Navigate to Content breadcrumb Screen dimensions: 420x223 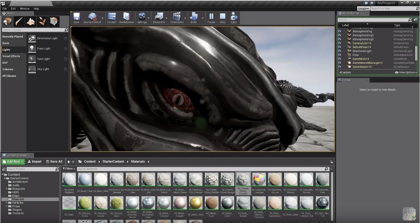(90, 161)
